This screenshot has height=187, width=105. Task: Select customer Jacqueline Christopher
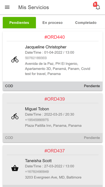coord(46,47)
